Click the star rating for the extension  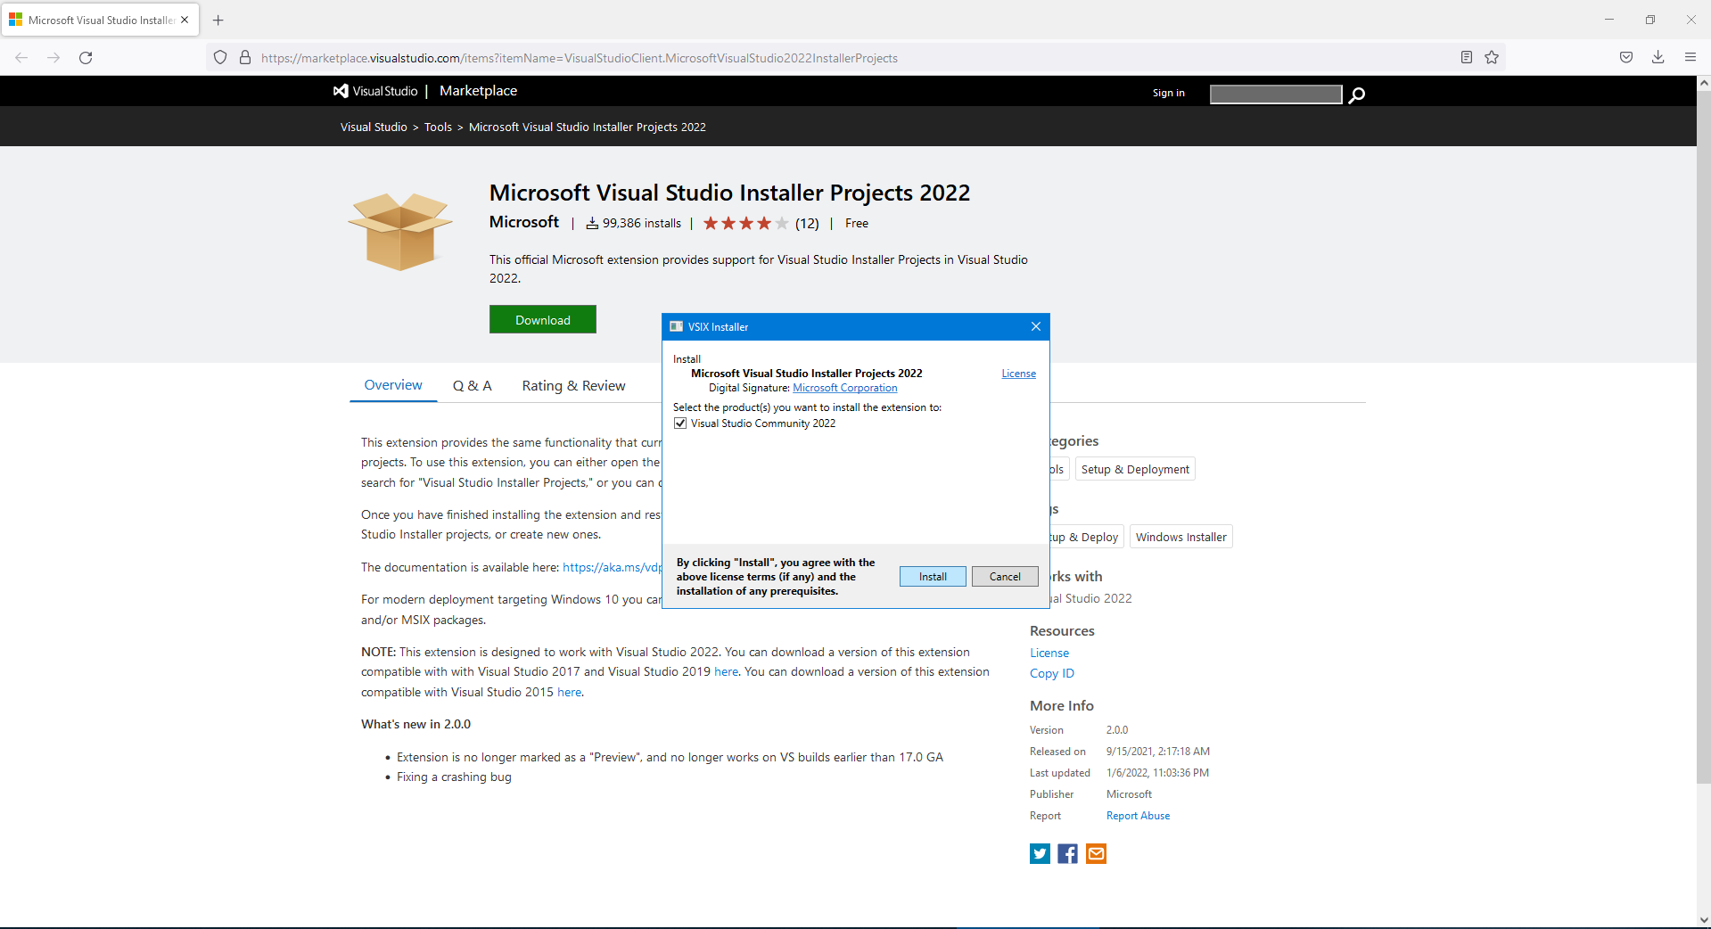point(745,224)
